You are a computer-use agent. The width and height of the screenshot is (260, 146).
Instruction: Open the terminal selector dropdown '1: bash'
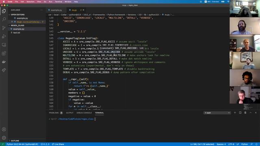pyautogui.click(x=217, y=113)
